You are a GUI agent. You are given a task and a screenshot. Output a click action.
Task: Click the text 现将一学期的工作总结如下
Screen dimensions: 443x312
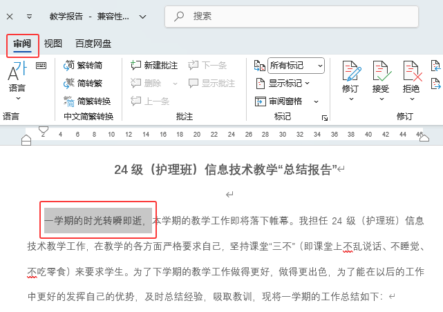tap(321, 297)
